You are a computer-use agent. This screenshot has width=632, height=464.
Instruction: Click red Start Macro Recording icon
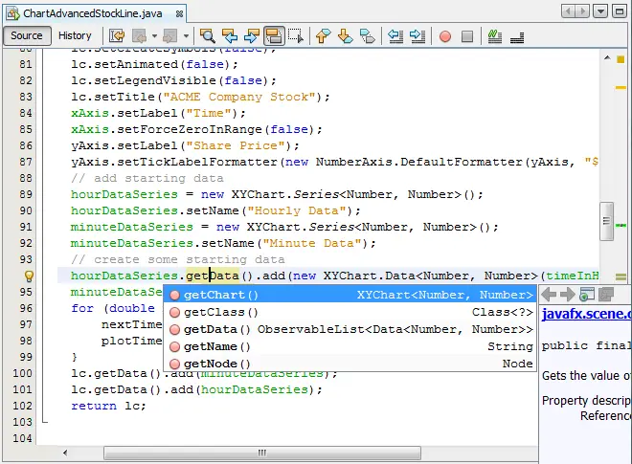tap(445, 36)
